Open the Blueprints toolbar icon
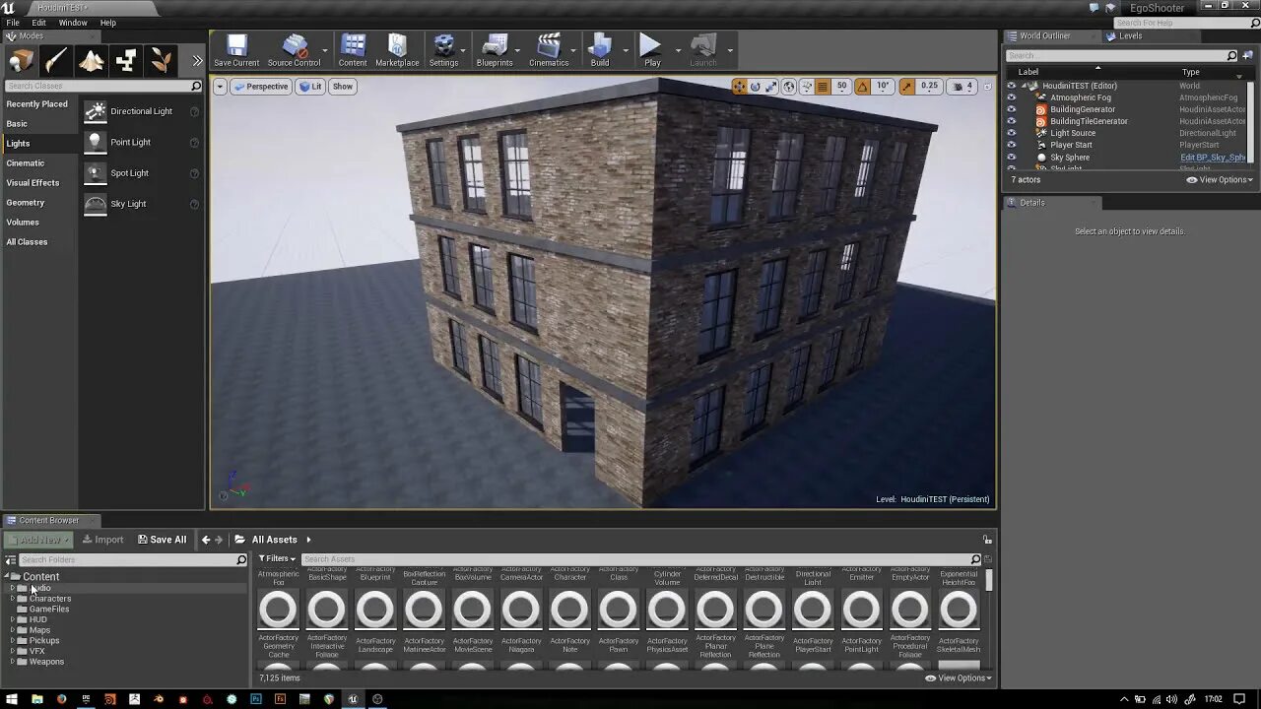 click(495, 50)
